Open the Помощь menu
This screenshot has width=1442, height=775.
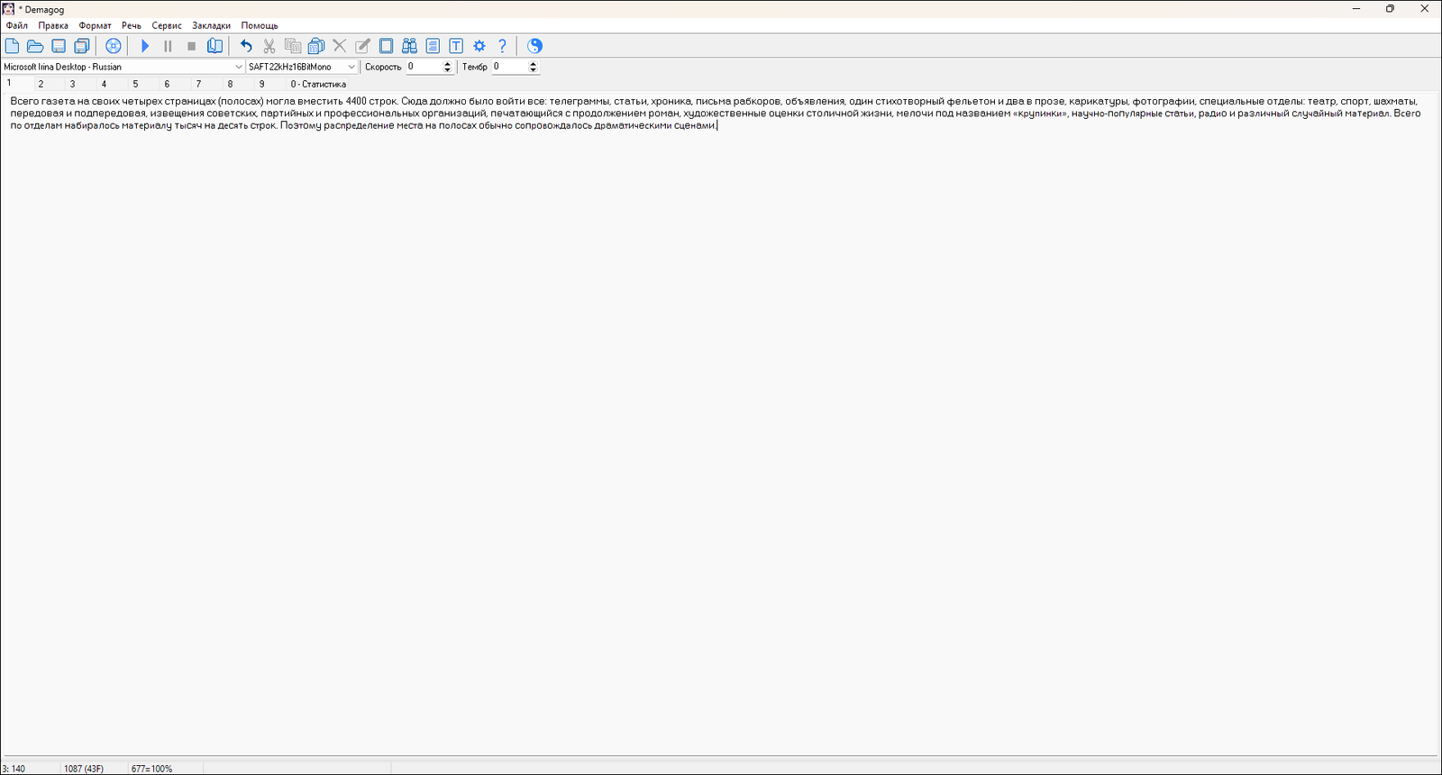(x=260, y=25)
